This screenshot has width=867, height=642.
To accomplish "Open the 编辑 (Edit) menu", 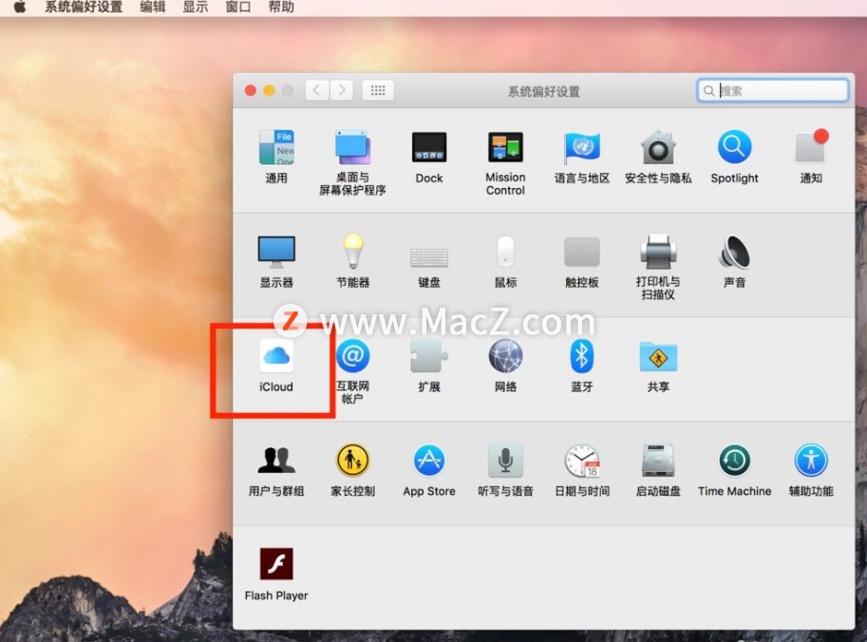I will tap(153, 8).
